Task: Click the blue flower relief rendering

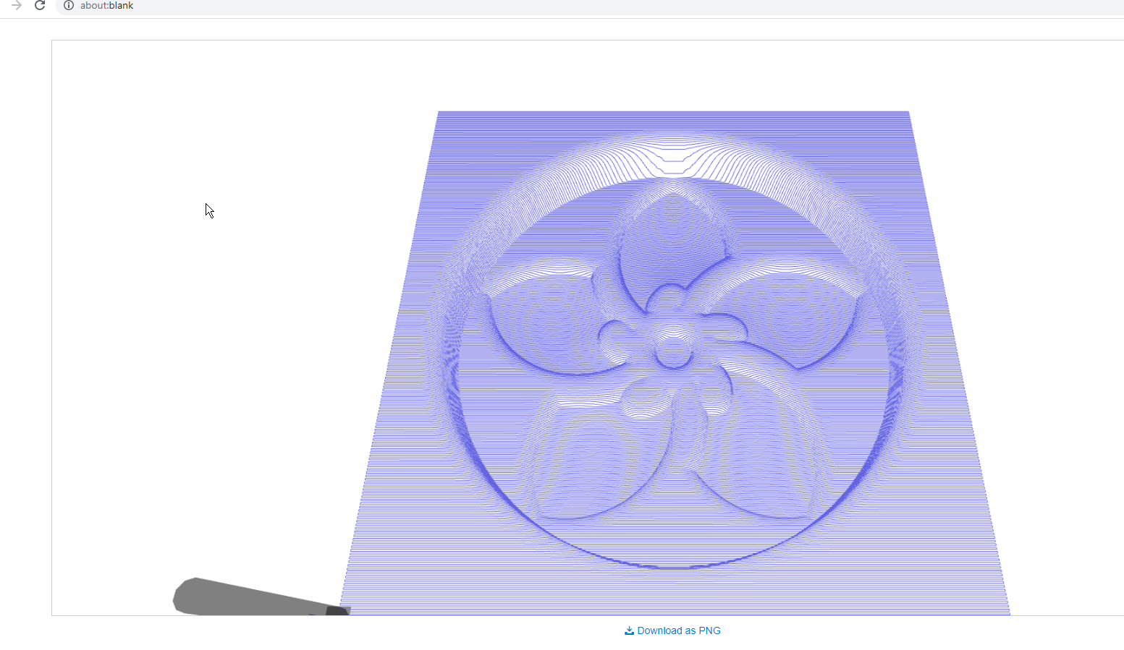Action: 675,363
